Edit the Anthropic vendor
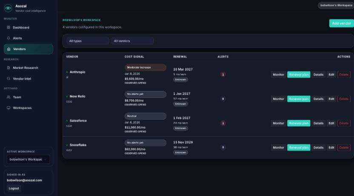The image size is (354, 196). 331,75
